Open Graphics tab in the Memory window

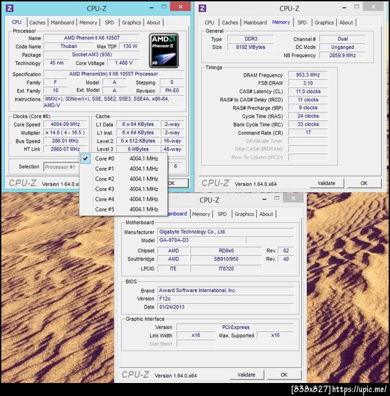tap(324, 23)
